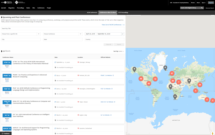Image resolution: width=215 pixels, height=135 pixels.
Task: Click the Advanced Search link
Action: click(210, 8)
